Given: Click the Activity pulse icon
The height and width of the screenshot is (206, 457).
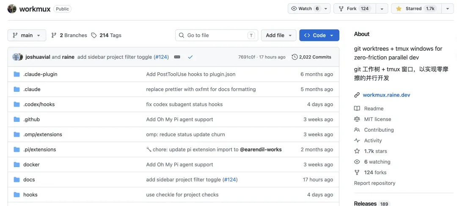Looking at the screenshot, I should pyautogui.click(x=357, y=140).
